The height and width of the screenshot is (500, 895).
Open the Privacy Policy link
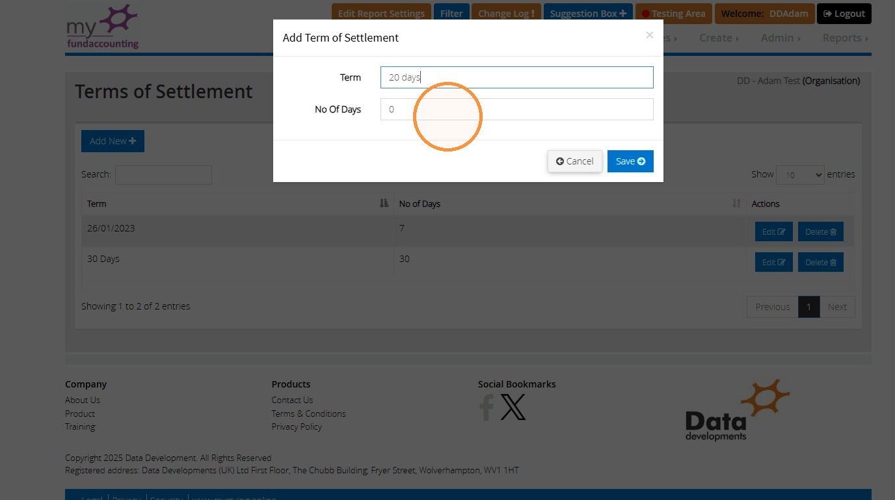tap(297, 427)
